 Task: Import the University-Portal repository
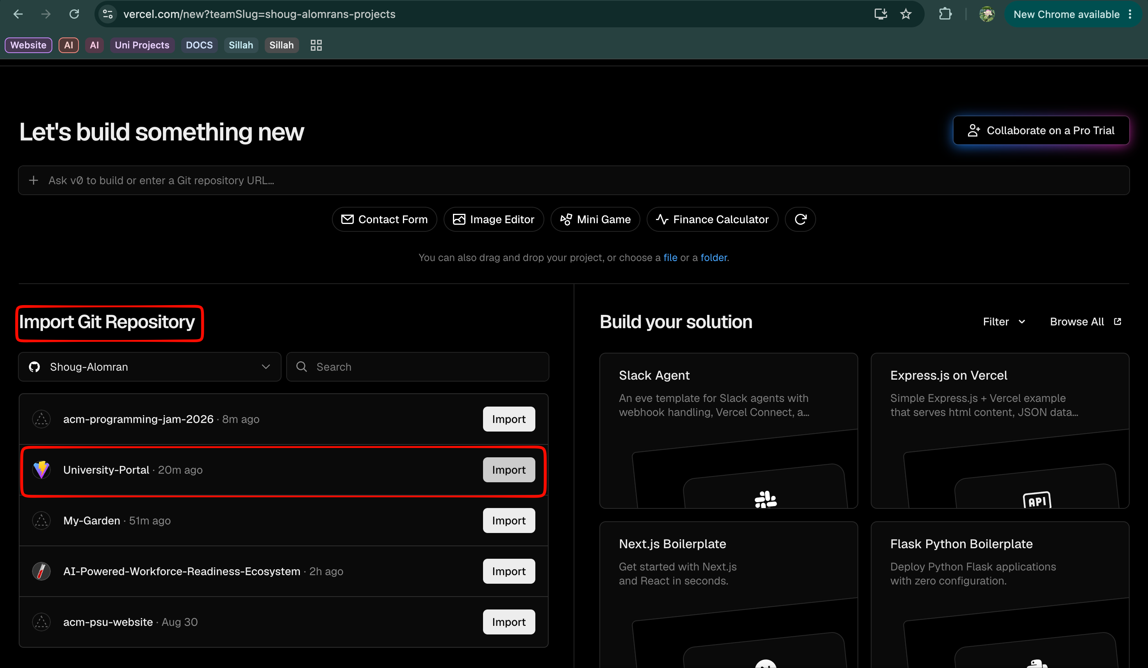coord(509,469)
